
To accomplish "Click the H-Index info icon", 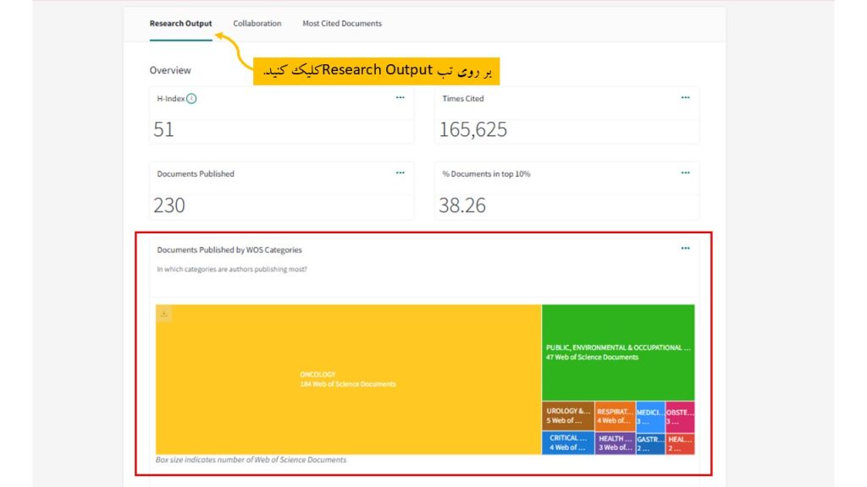I will [x=191, y=99].
